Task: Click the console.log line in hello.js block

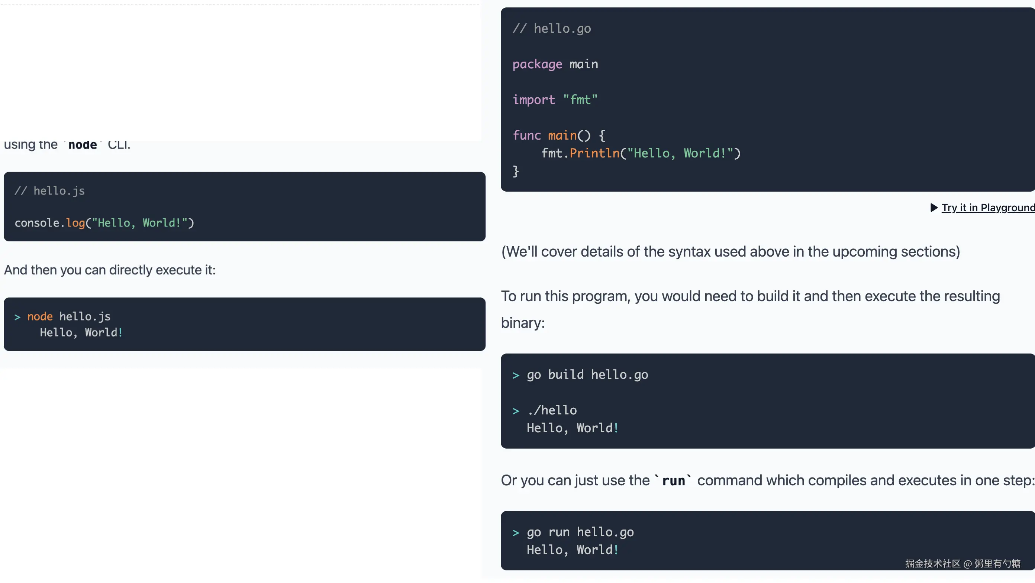Action: (104, 223)
